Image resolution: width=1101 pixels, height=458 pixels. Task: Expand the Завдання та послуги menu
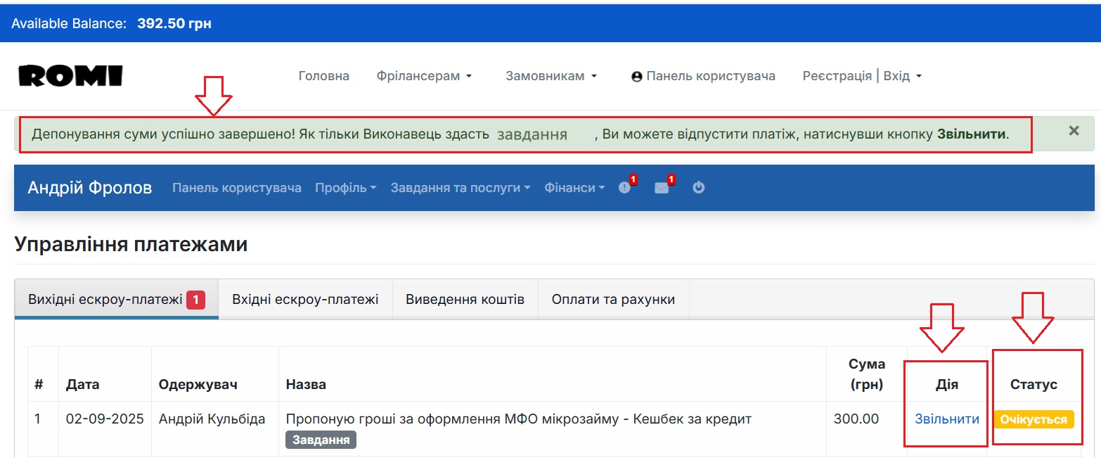pyautogui.click(x=458, y=187)
